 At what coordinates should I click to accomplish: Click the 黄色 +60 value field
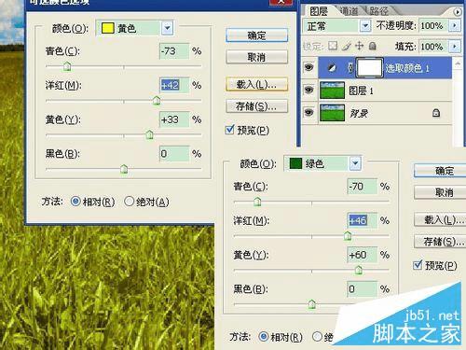[x=363, y=255]
